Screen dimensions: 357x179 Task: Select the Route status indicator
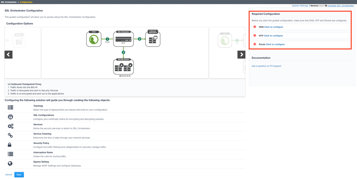[x=255, y=44]
